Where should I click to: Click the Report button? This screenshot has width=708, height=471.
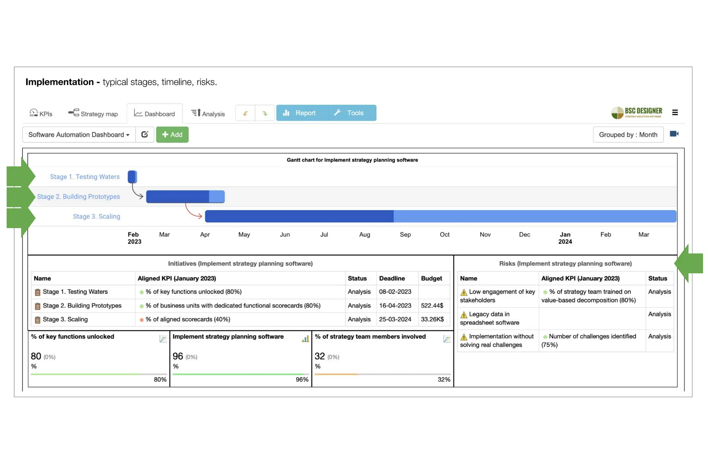coord(299,113)
